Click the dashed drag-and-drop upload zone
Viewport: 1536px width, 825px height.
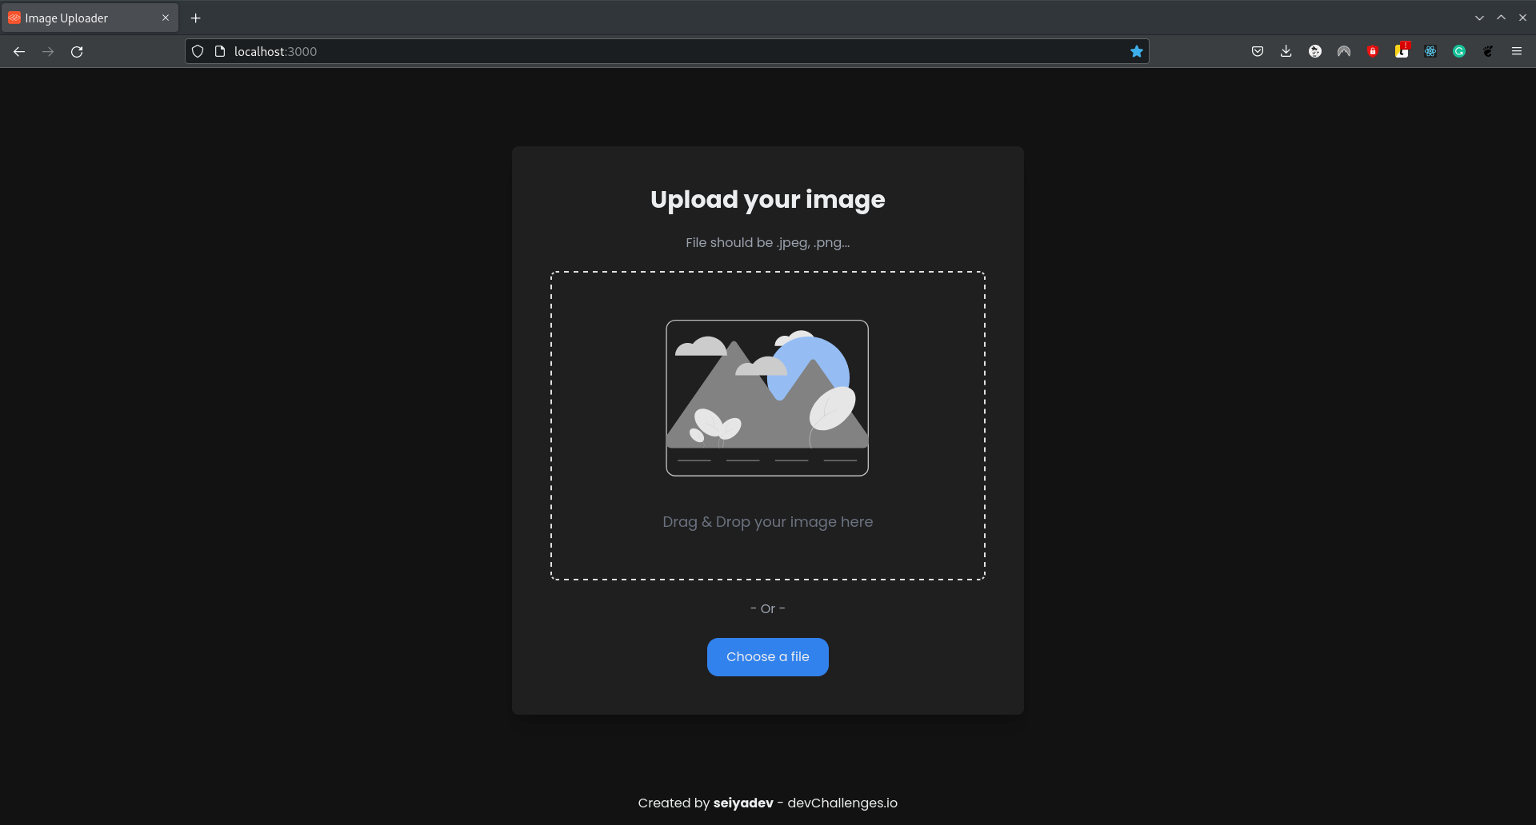coord(768,425)
